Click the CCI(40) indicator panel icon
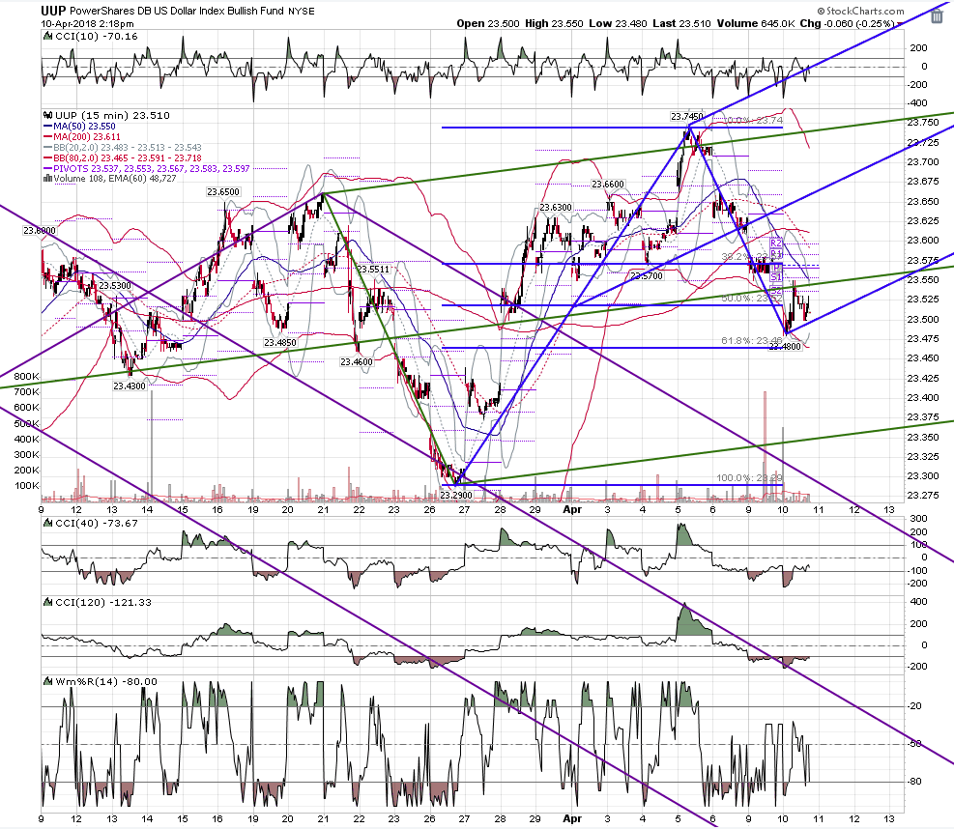The width and height of the screenshot is (954, 829). click(47, 524)
